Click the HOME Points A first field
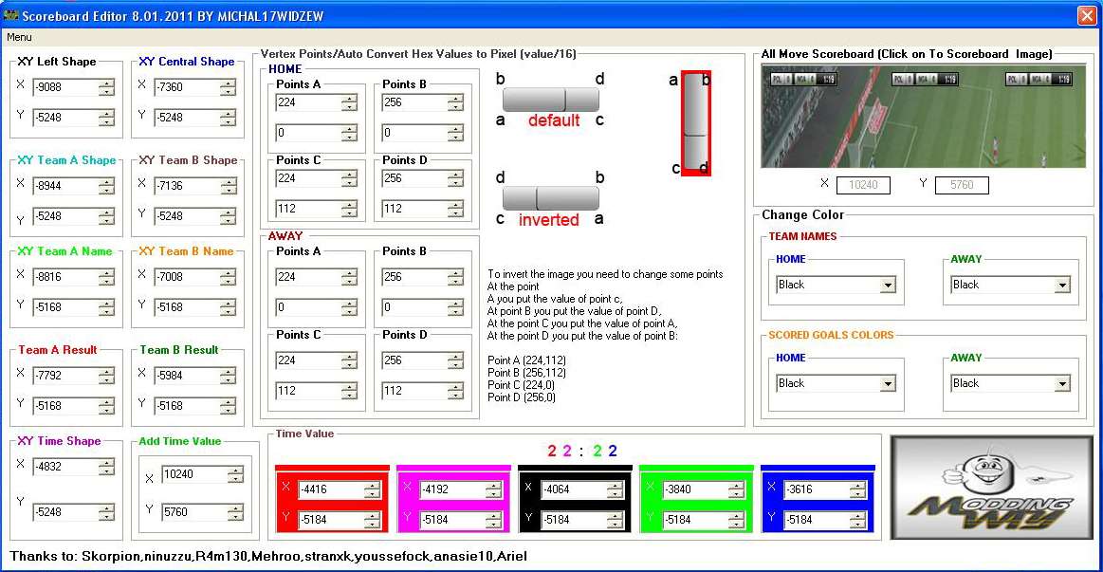 click(x=307, y=102)
